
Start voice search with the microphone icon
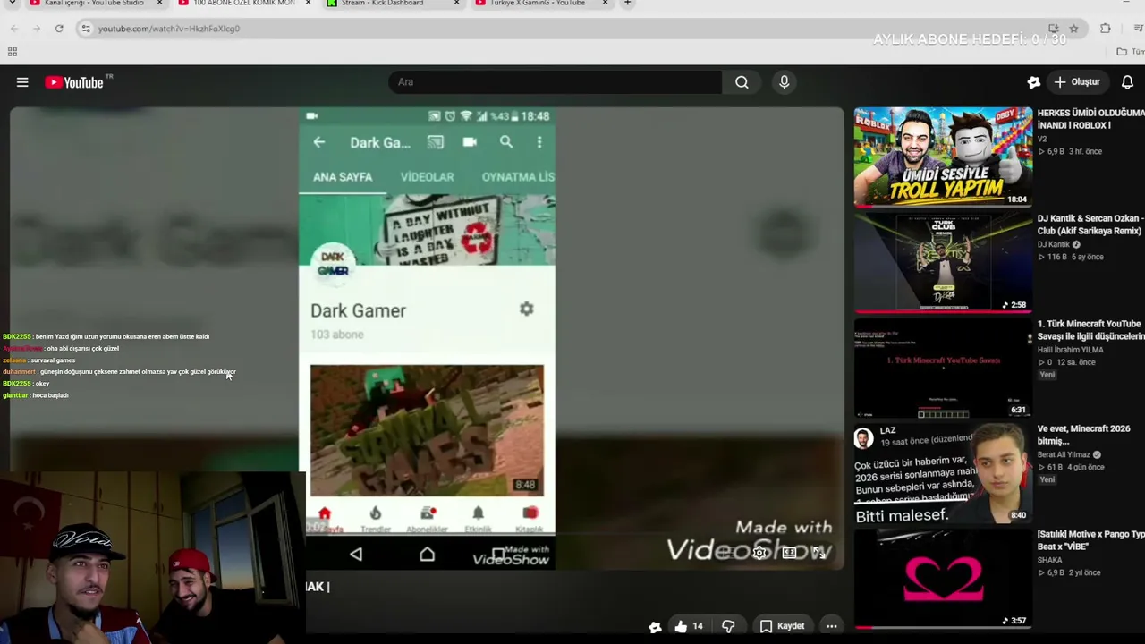[785, 82]
